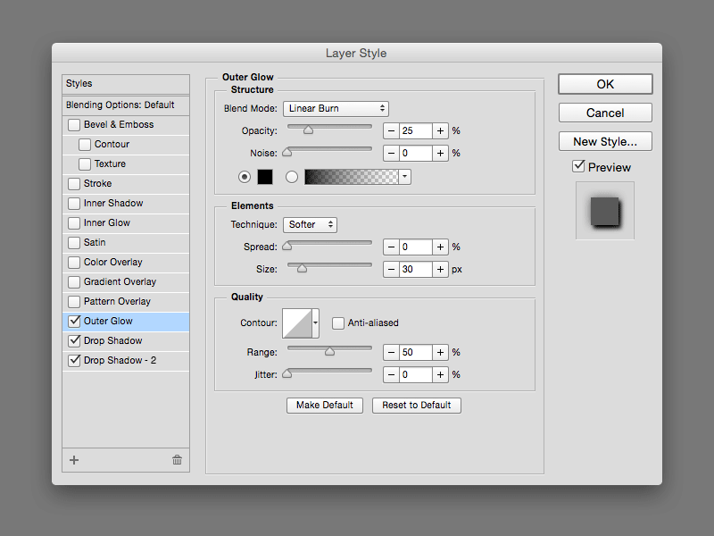Image resolution: width=714 pixels, height=536 pixels.
Task: Open the Blend Mode dropdown
Action: 336,108
